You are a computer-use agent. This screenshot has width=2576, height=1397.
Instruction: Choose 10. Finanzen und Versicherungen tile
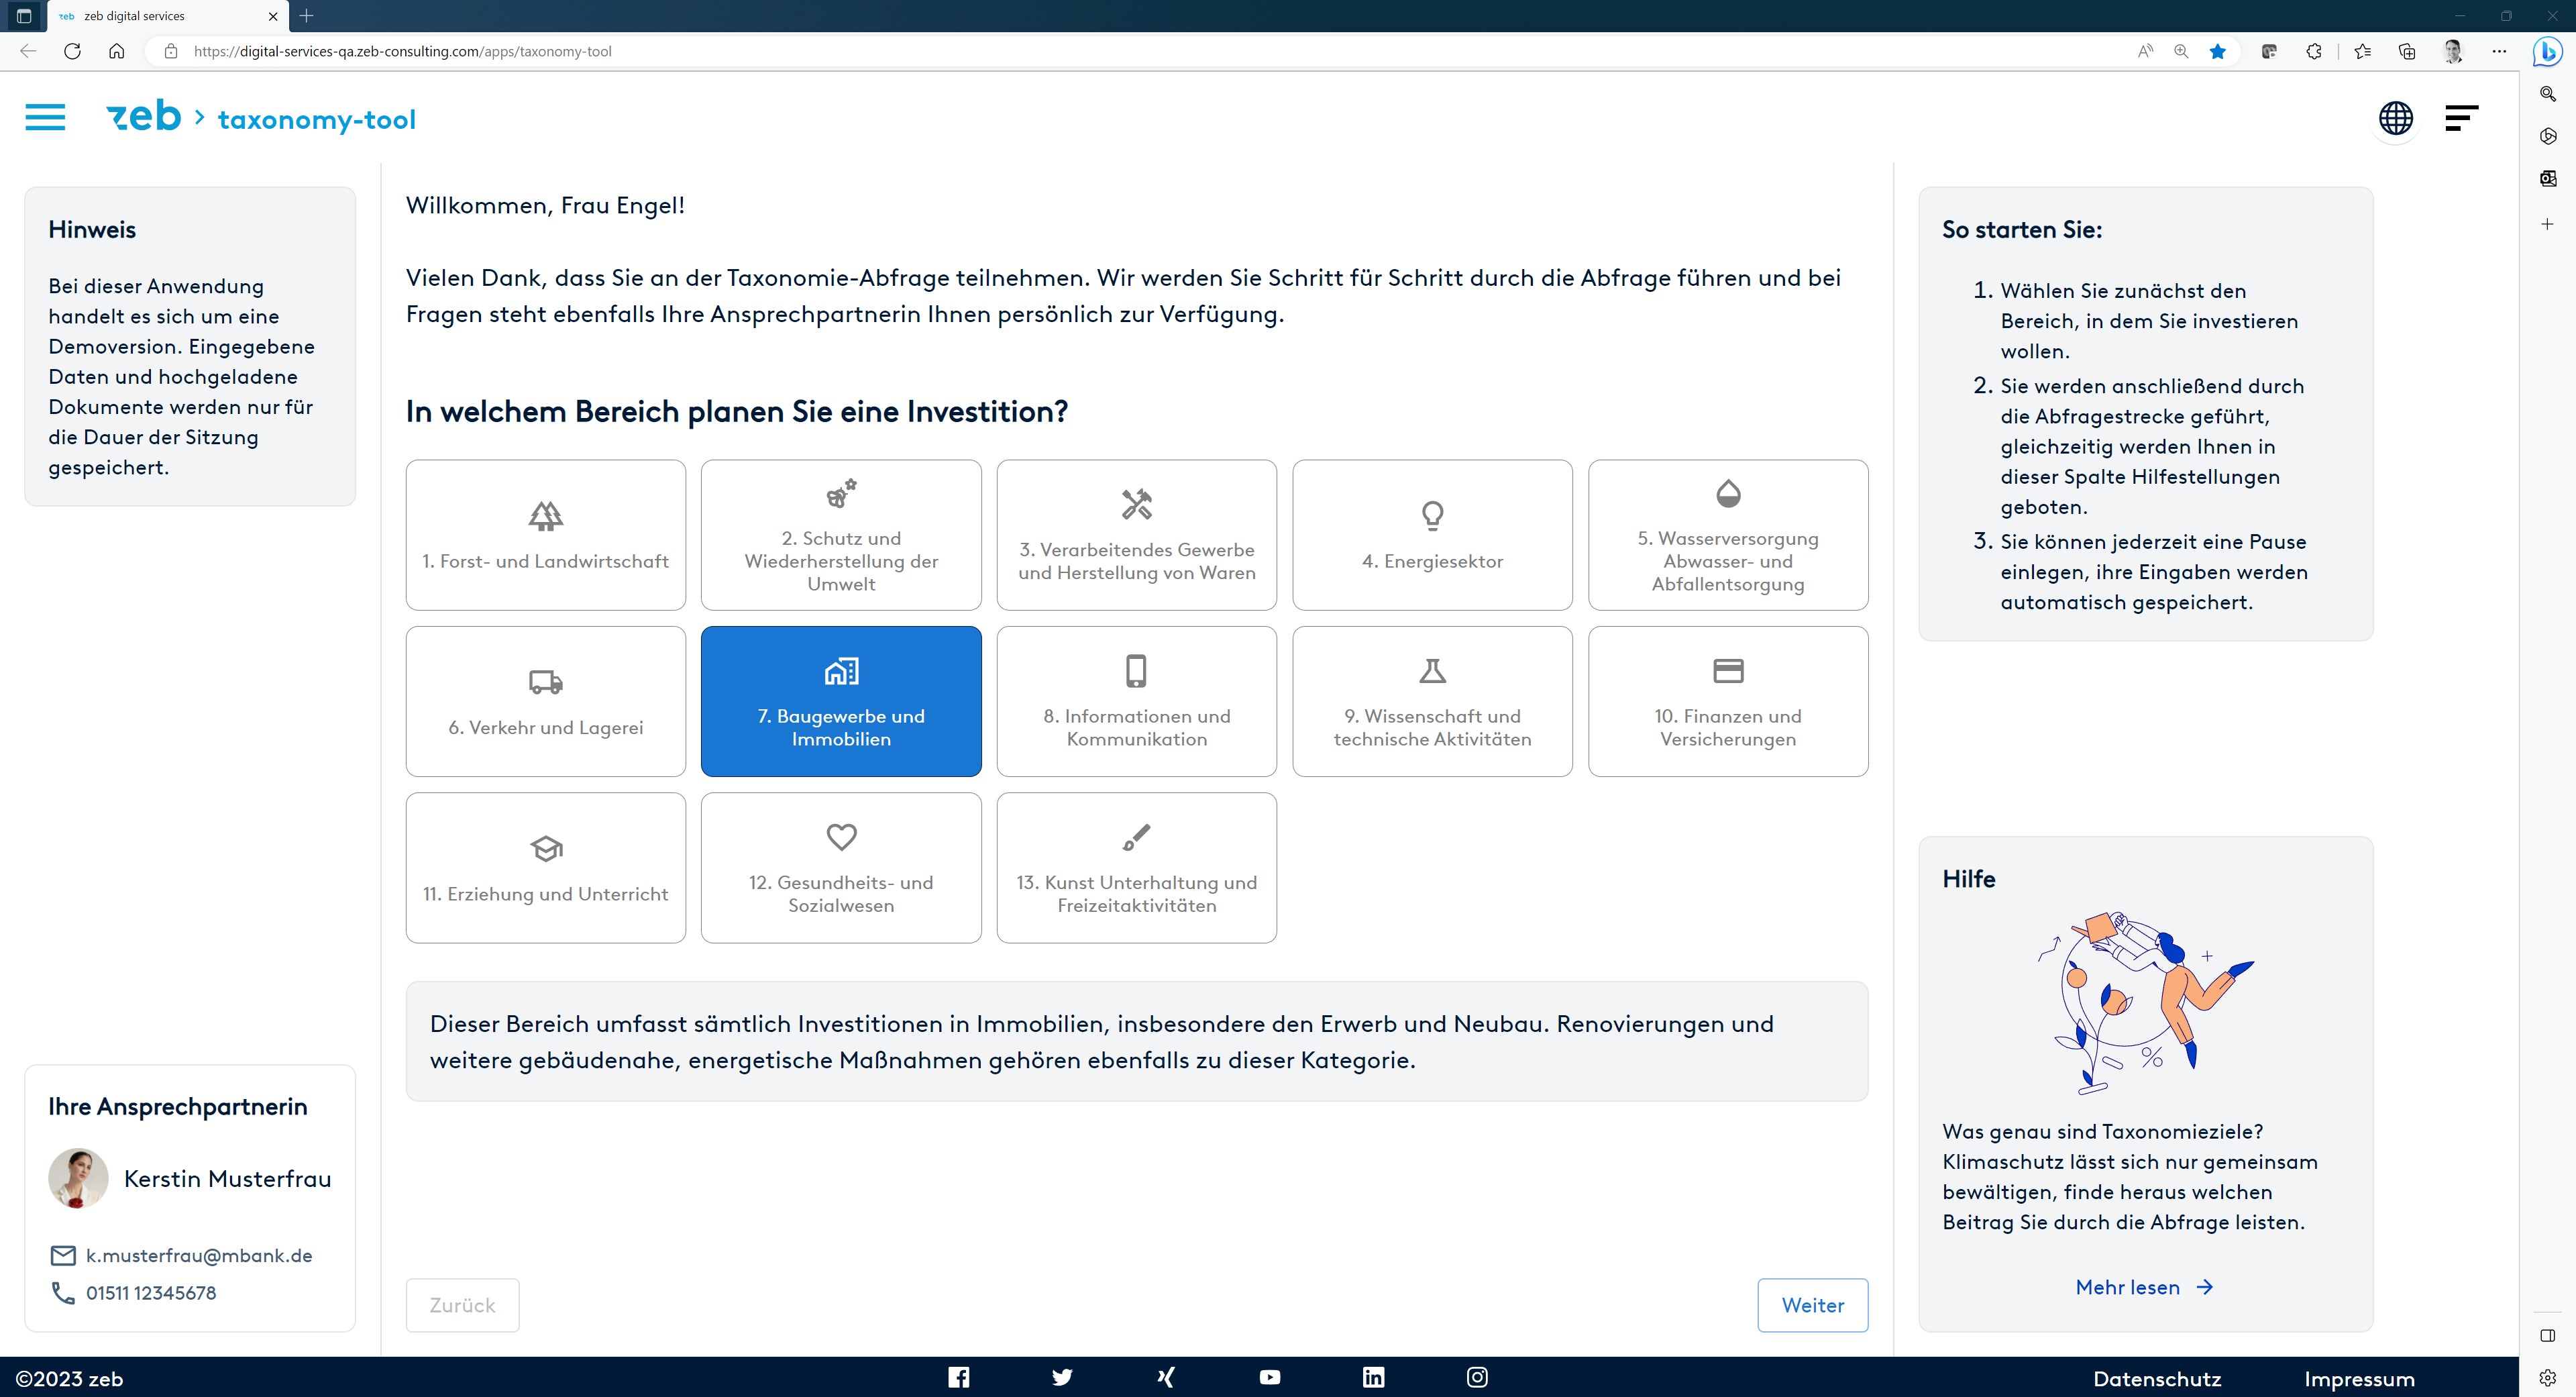pos(1727,701)
